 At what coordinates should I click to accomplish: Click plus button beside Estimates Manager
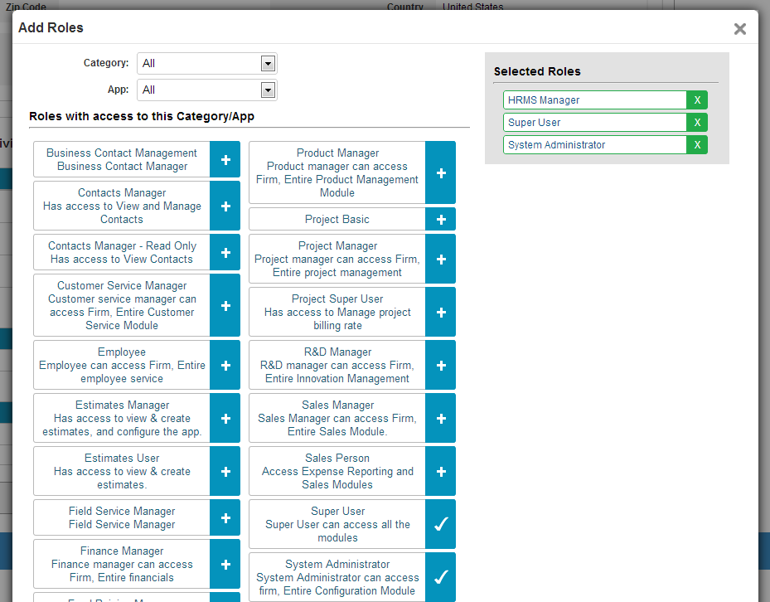tap(225, 418)
